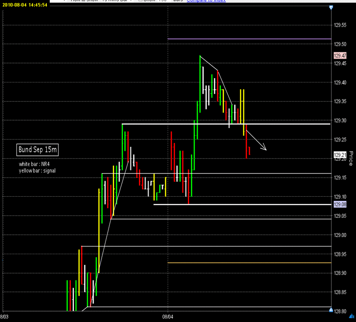Click the bottom price-scale slider handle
The image size is (356, 322).
tap(331, 310)
